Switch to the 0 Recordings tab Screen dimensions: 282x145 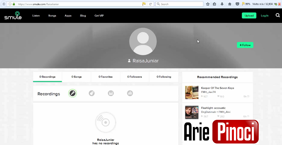point(47,77)
